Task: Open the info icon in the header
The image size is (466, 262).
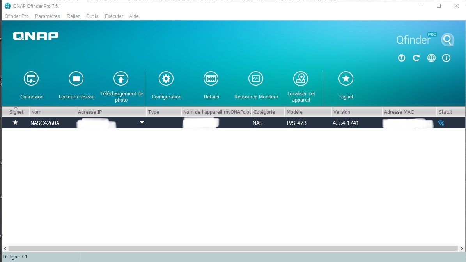Action: [447, 58]
